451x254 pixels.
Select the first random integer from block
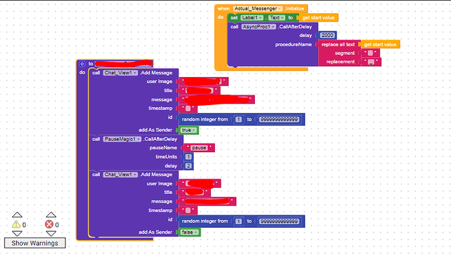(x=241, y=119)
